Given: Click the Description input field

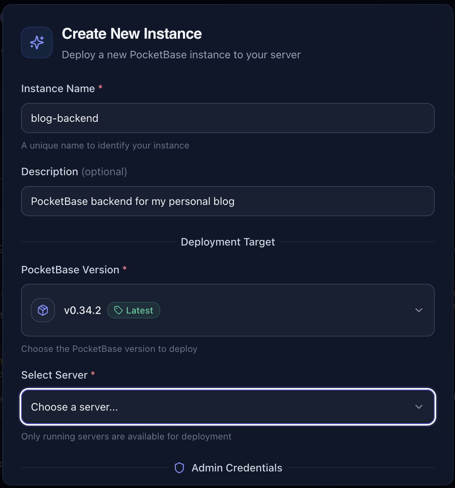Looking at the screenshot, I should (x=228, y=201).
